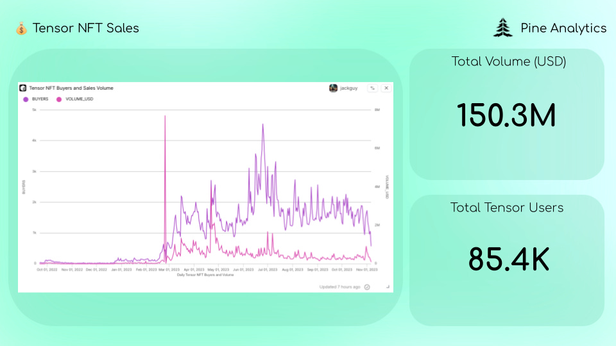Click the vertical BUYERS axis title
The image size is (616, 346).
tap(24, 187)
